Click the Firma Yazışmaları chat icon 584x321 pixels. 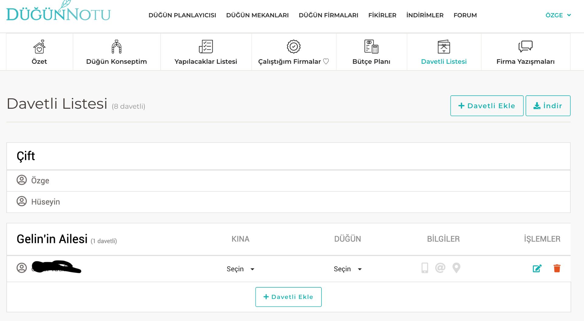(525, 47)
